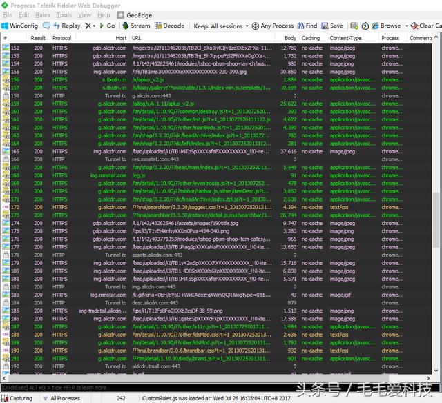The image size is (442, 403).
Task: Toggle the Capturing status indicator
Action: point(17,398)
